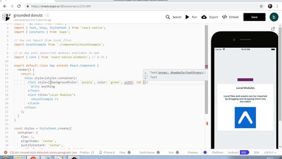The image size is (282, 159).
Task: Click the Embed code brackets icon
Action: (x=224, y=17)
